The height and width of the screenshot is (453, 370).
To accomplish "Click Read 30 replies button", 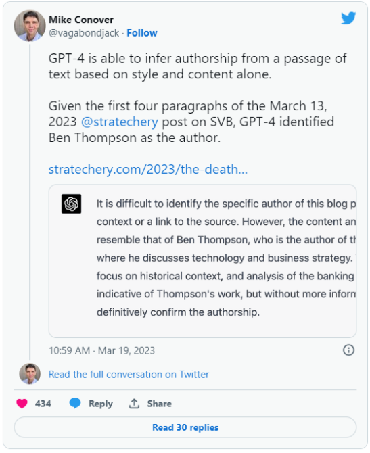I will [185, 427].
